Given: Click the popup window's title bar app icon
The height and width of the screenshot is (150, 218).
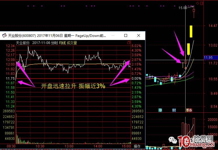Looking at the screenshot, I should [x=4, y=36].
